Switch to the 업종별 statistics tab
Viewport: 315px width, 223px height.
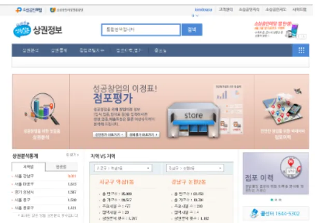(61, 167)
